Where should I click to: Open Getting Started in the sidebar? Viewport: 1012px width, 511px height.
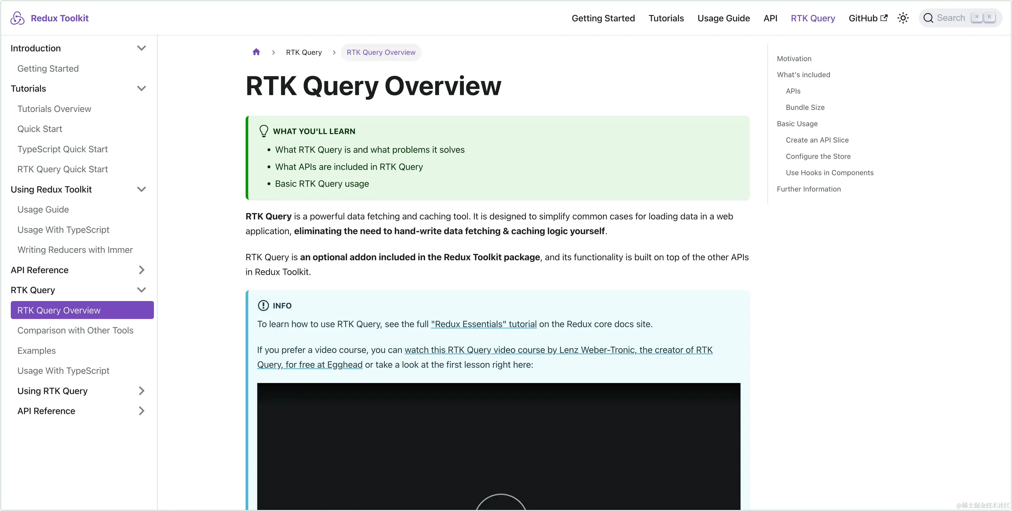click(48, 69)
